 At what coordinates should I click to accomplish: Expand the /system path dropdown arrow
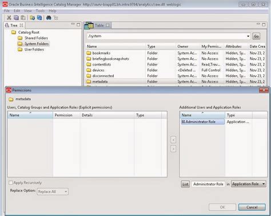pyautogui.click(x=248, y=36)
